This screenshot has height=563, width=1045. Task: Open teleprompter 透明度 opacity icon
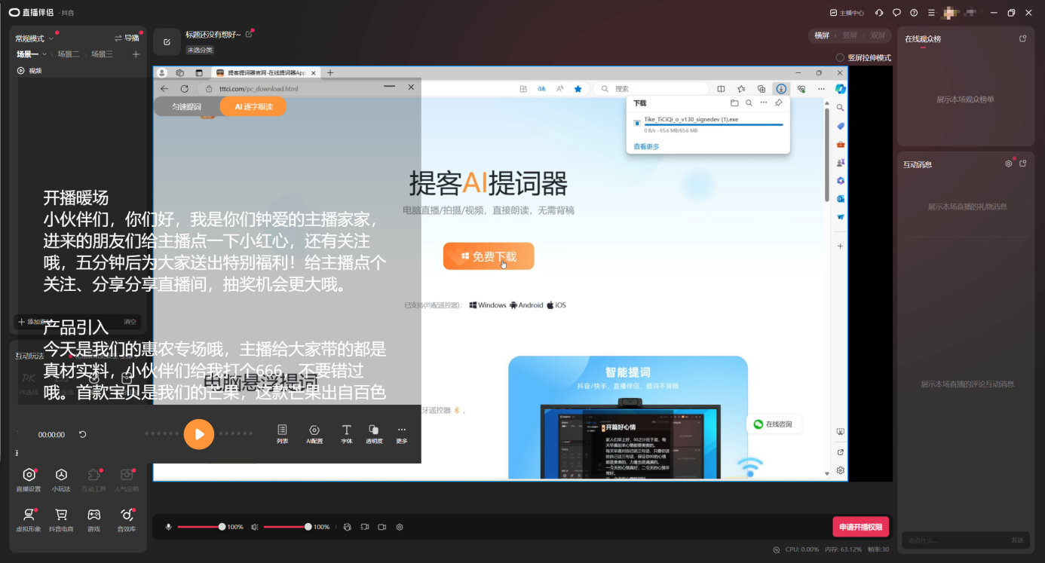point(374,430)
